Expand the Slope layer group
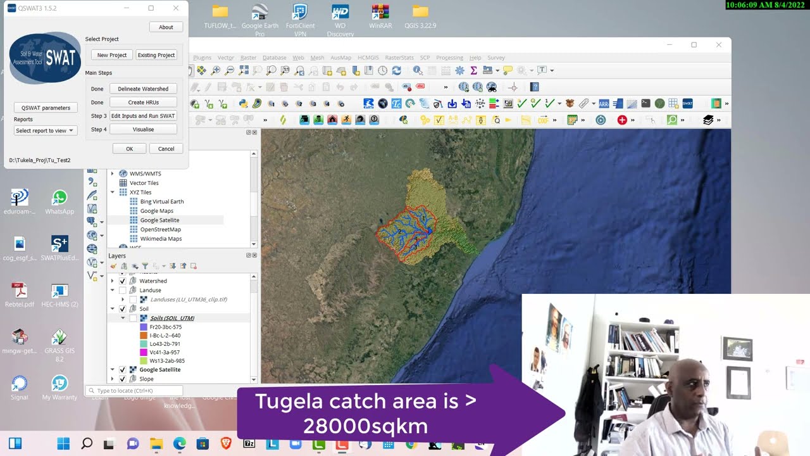810x456 pixels. [113, 379]
